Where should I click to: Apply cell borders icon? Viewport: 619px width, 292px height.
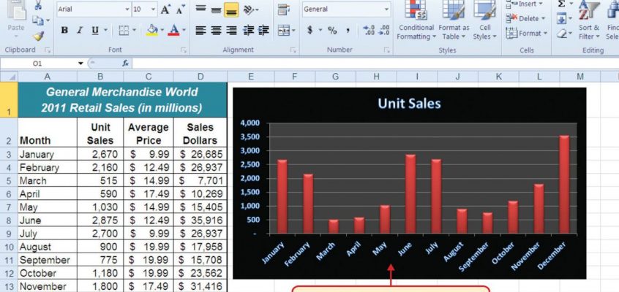point(124,30)
